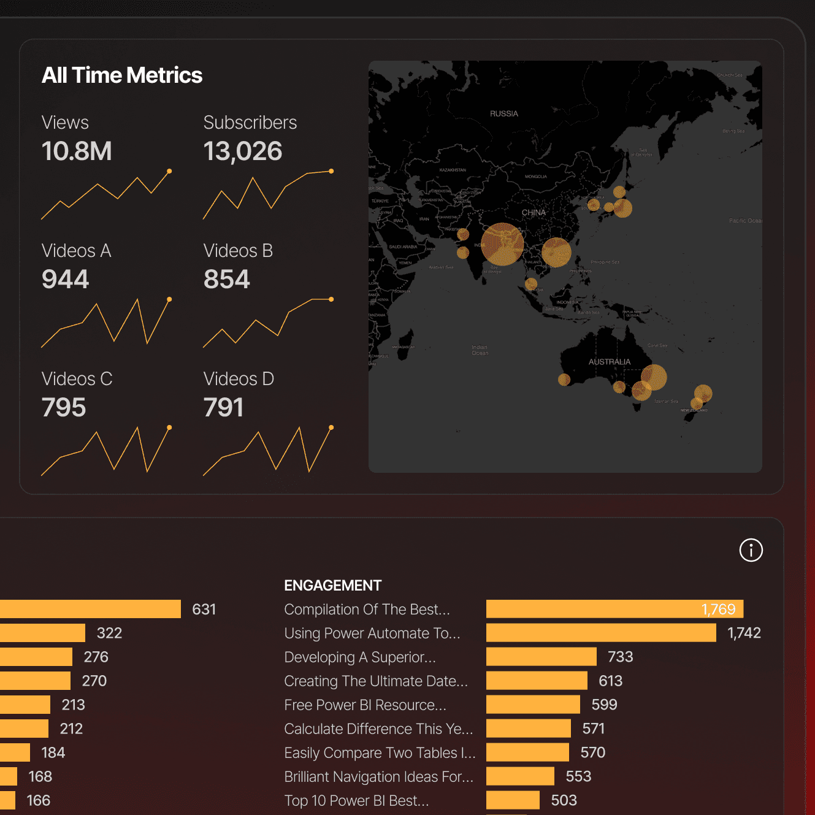Click the 'Free Power BI Resource...' title

(x=365, y=705)
